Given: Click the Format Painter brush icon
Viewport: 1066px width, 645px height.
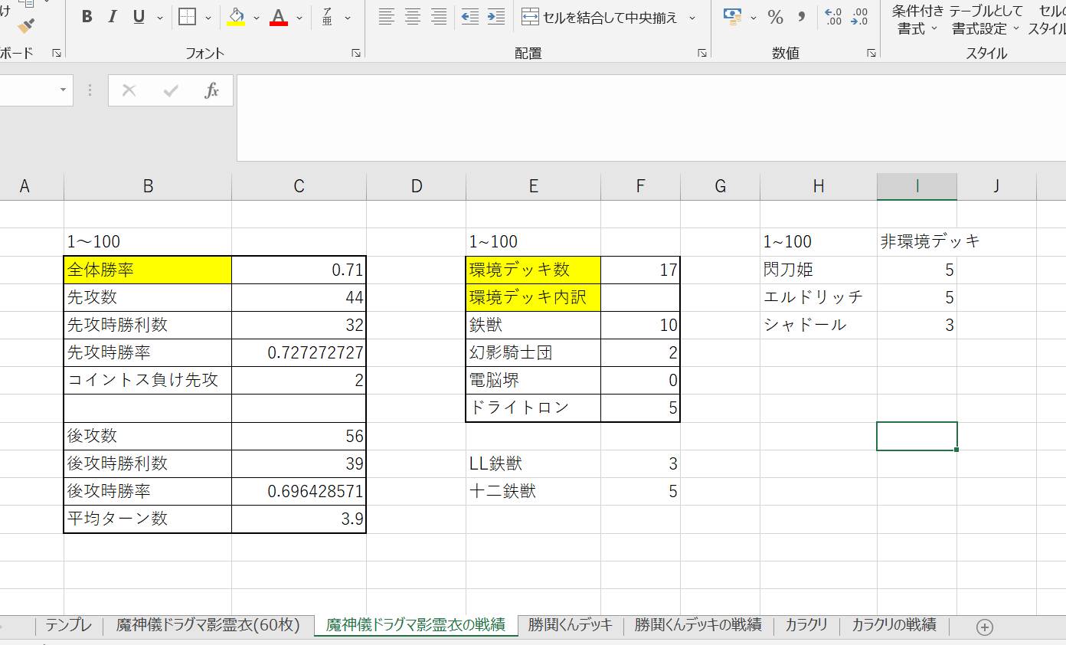Looking at the screenshot, I should (26, 26).
